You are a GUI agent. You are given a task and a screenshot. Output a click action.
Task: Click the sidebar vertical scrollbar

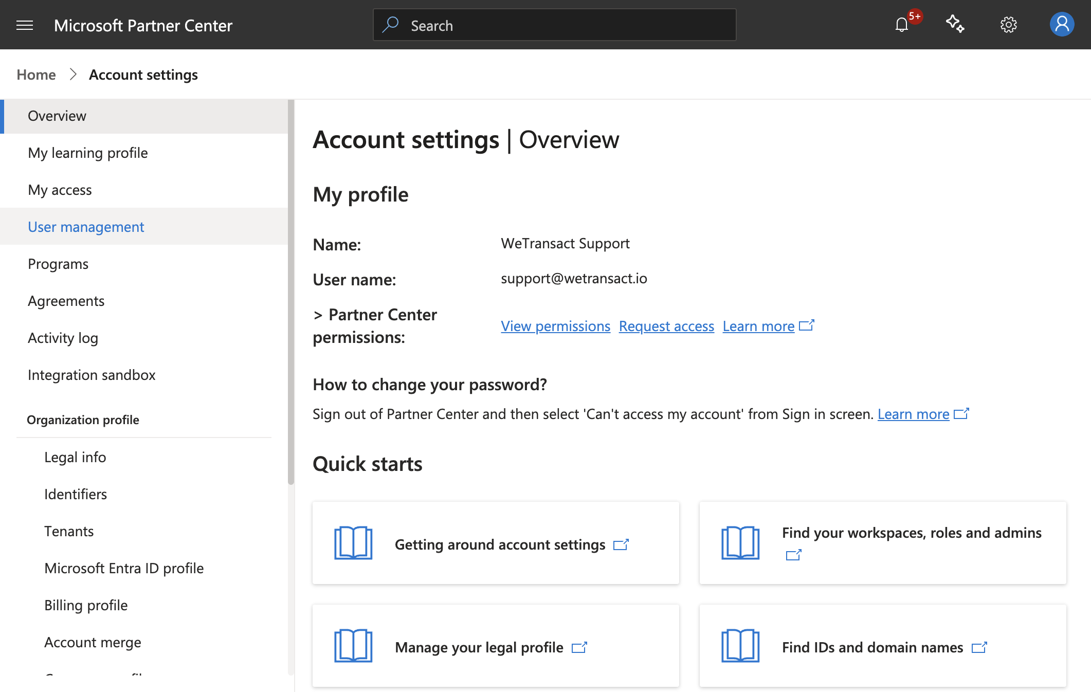[291, 293]
